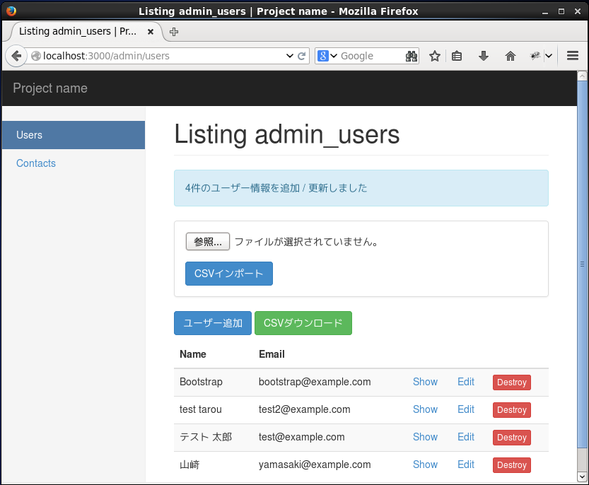Close the Listing admin_users tab

click(151, 32)
